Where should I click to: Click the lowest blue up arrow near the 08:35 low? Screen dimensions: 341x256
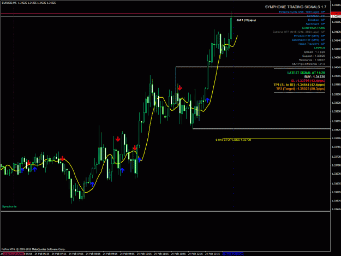pyautogui.click(x=92, y=184)
